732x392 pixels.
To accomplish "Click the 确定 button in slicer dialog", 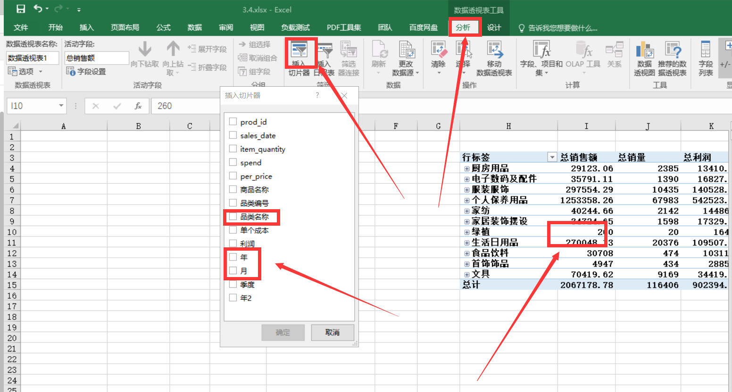I will [x=283, y=332].
